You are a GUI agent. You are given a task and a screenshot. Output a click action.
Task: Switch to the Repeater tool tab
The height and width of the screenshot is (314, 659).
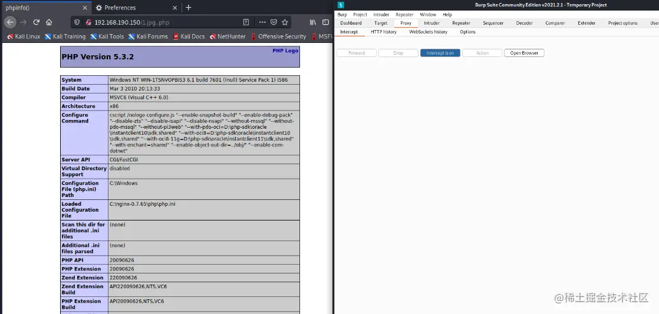(x=461, y=23)
